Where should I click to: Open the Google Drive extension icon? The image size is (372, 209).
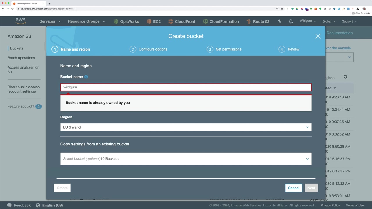point(297,9)
